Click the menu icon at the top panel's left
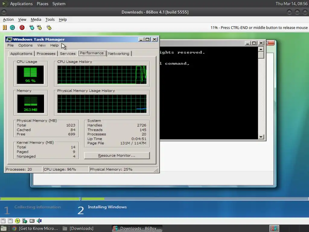 (x=5, y=4)
